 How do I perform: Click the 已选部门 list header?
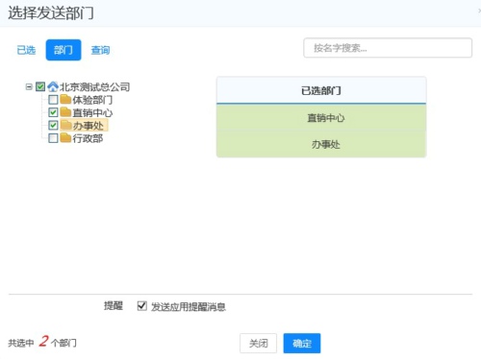321,90
